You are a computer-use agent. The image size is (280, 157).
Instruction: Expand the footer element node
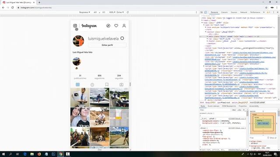pyautogui.click(x=207, y=41)
